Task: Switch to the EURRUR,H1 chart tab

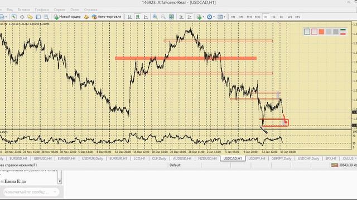Action: pos(118,158)
